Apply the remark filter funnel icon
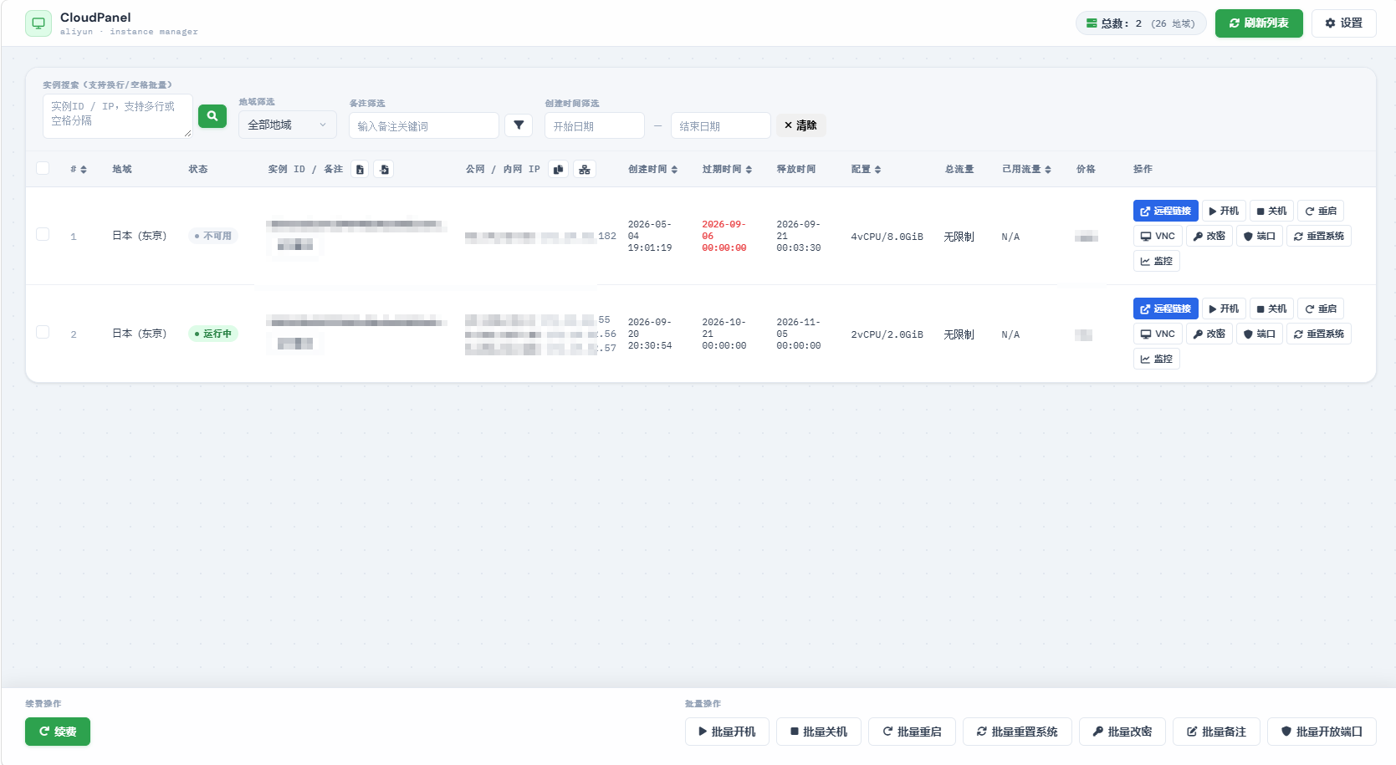Image resolution: width=1396 pixels, height=765 pixels. click(x=519, y=125)
